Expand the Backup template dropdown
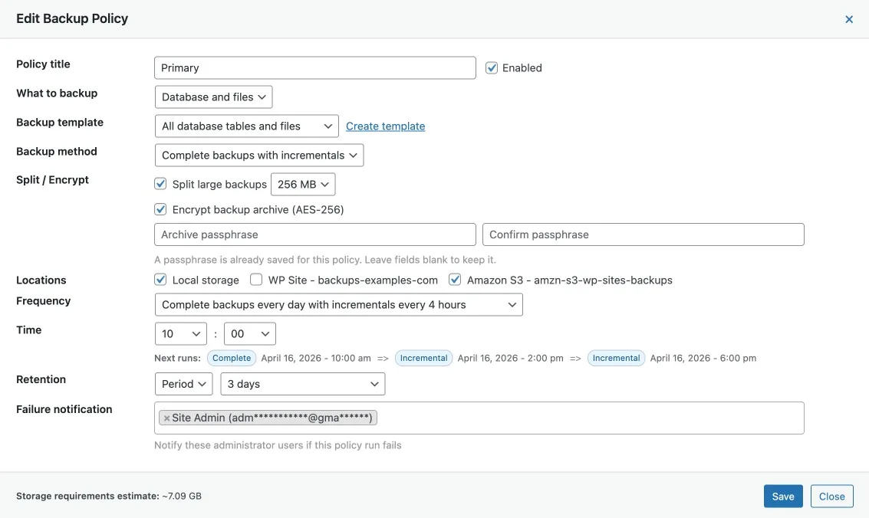Image resolution: width=869 pixels, height=518 pixels. [246, 126]
